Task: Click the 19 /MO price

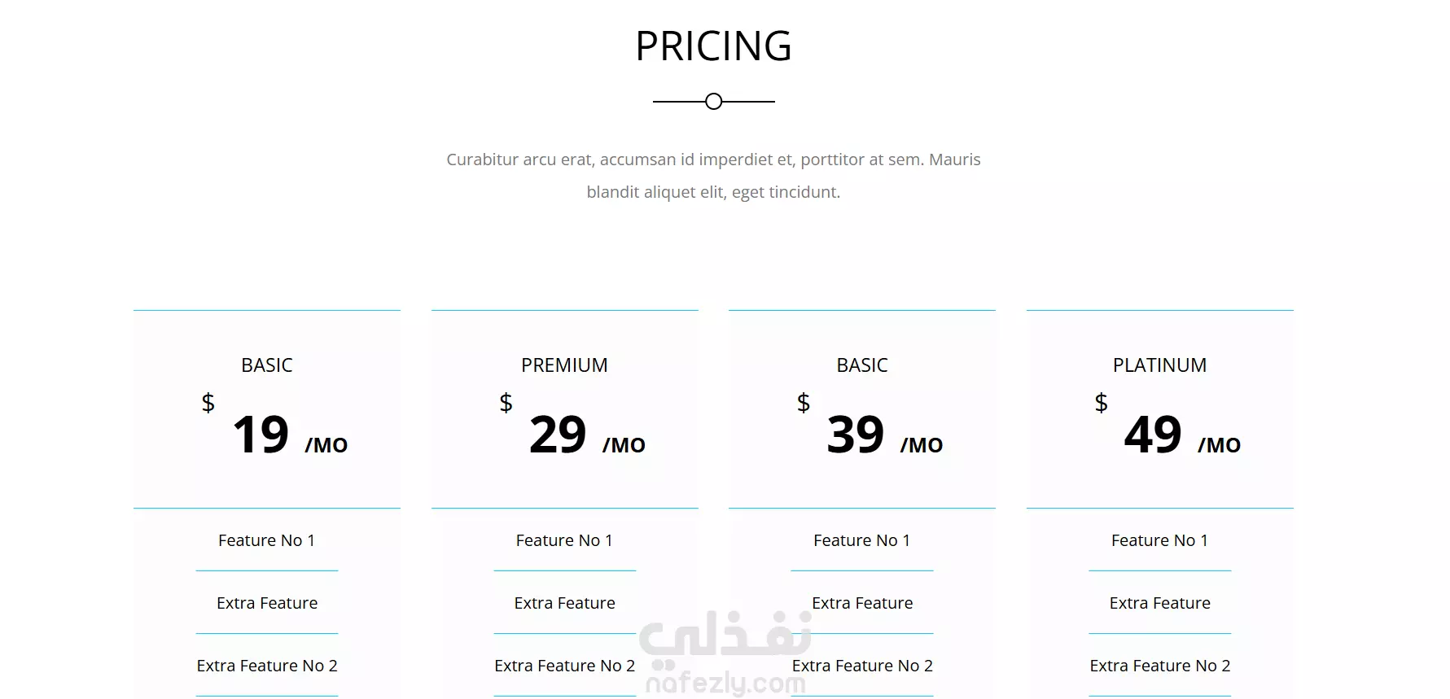Action: [x=290, y=435]
